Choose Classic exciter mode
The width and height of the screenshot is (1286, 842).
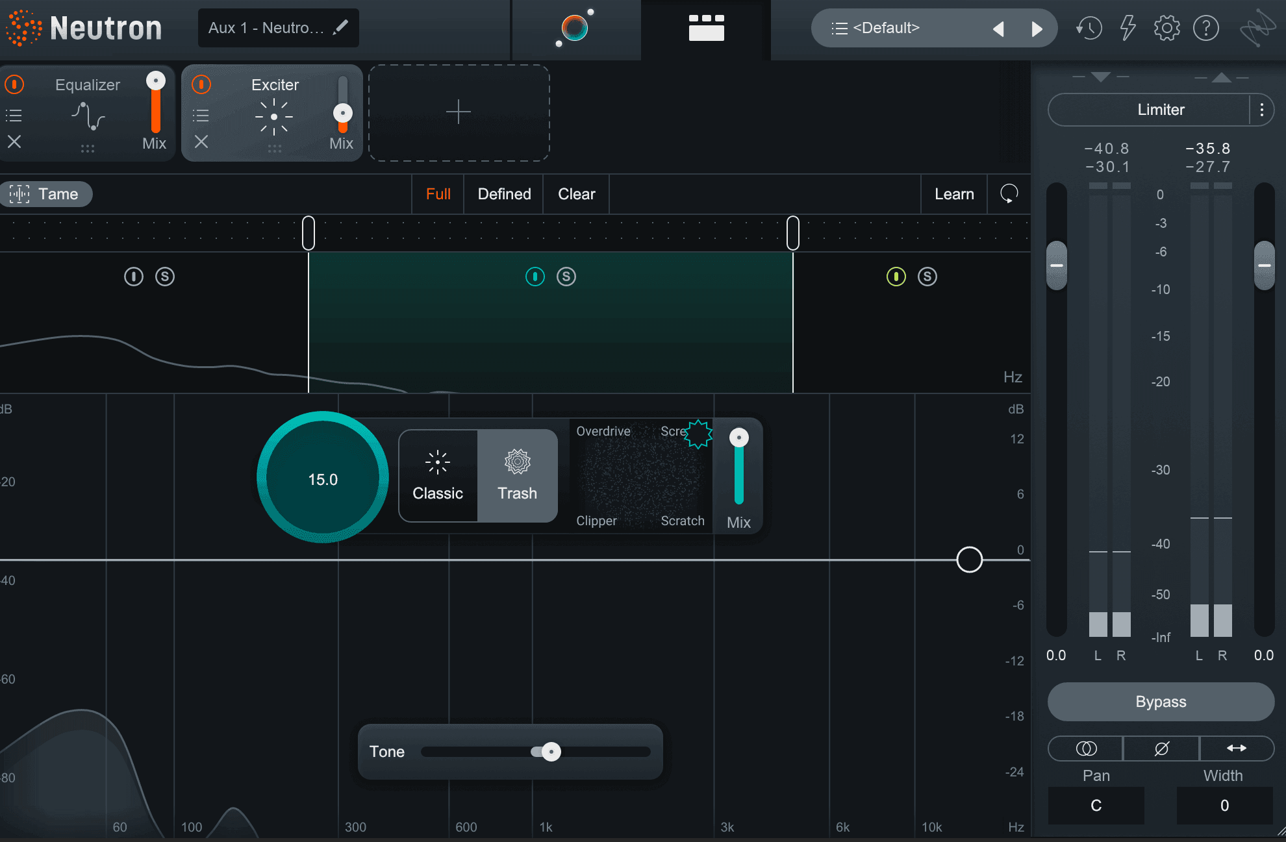pyautogui.click(x=438, y=475)
